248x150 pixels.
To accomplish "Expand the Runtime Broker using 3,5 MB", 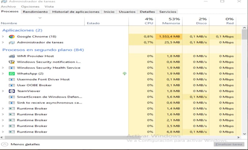I will [x=3, y=126].
